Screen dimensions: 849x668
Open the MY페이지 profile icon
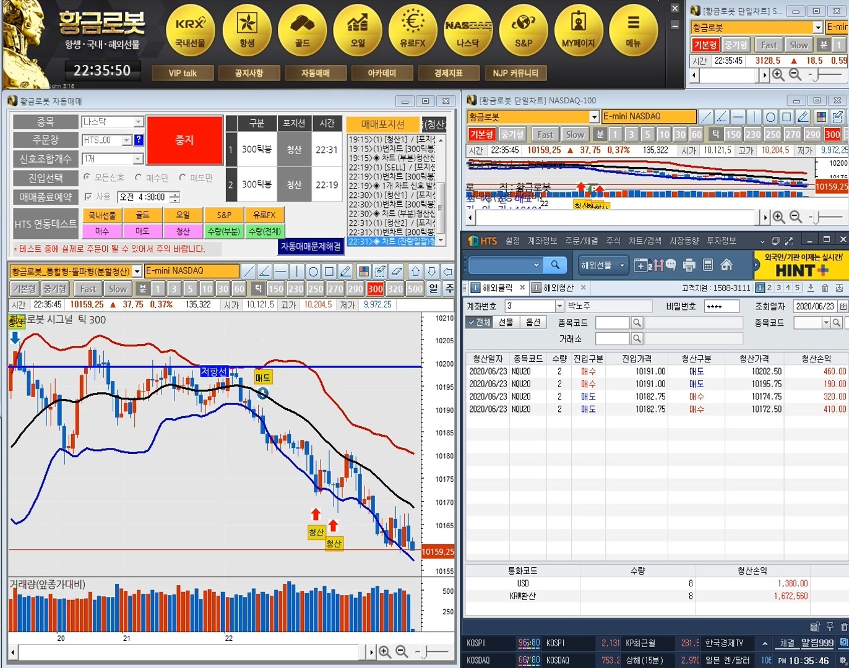pos(579,31)
